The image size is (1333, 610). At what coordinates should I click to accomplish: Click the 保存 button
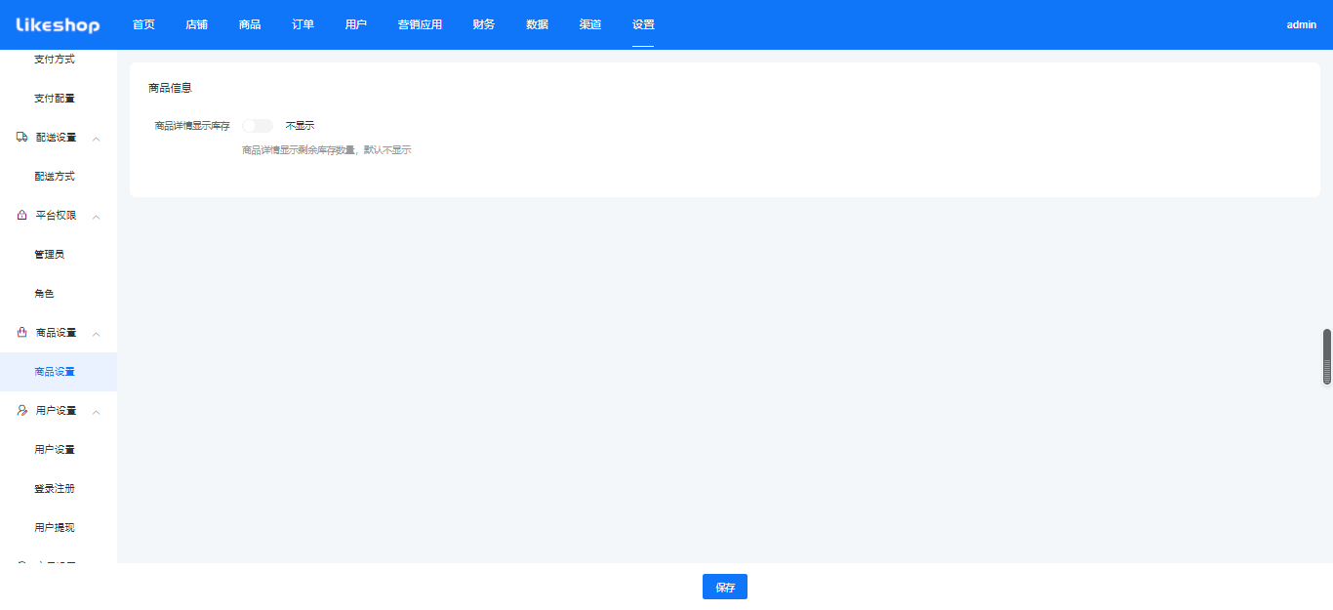click(725, 587)
